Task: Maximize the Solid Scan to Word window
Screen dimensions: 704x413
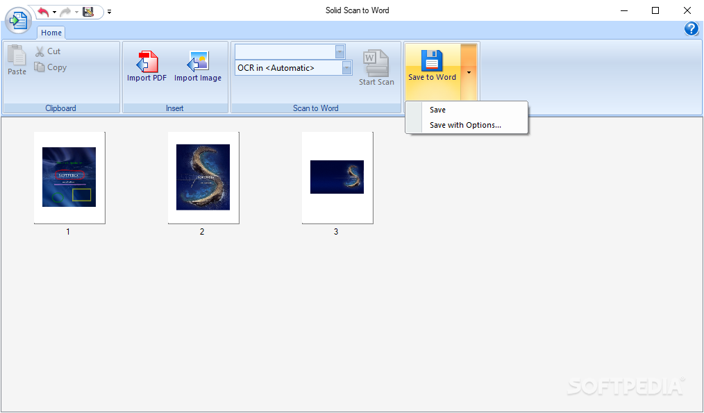Action: pos(655,11)
